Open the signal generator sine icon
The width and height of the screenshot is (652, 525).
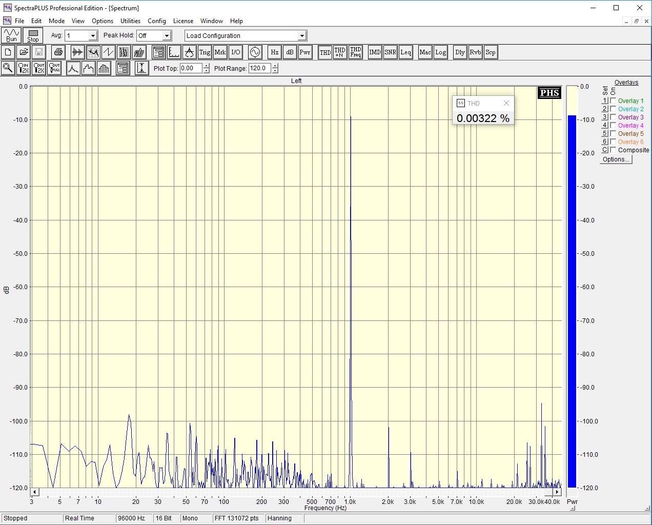tap(255, 52)
